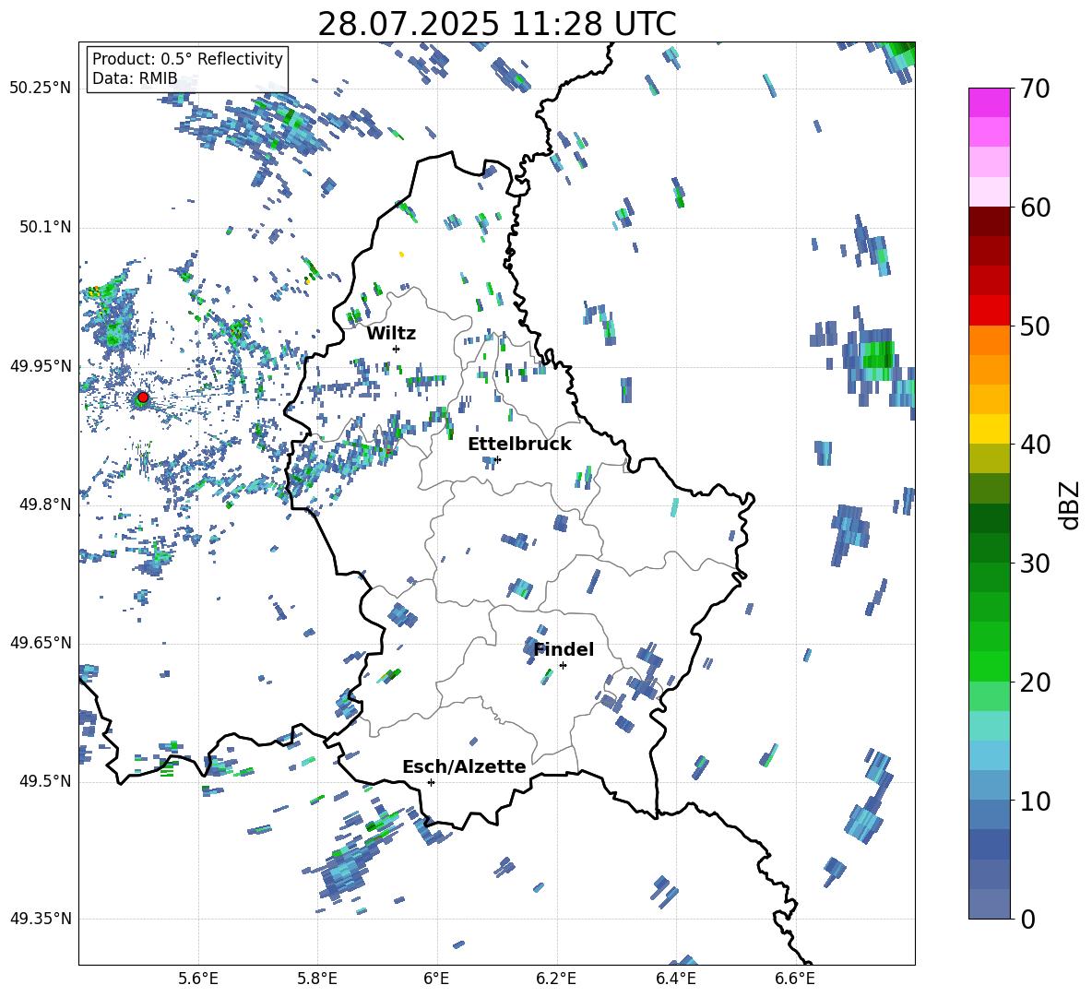This screenshot has height=997, width=1092.
Task: Click the 49.65°N latitude label
Action: [41, 643]
